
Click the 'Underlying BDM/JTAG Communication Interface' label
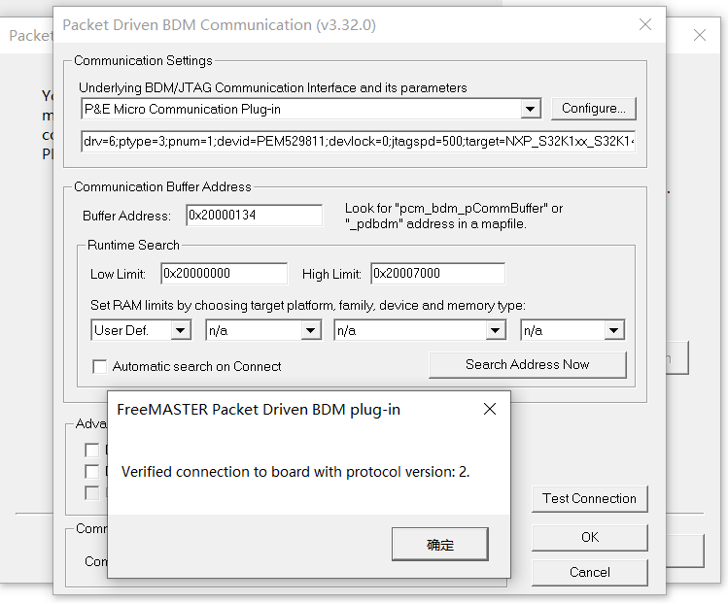(x=272, y=87)
